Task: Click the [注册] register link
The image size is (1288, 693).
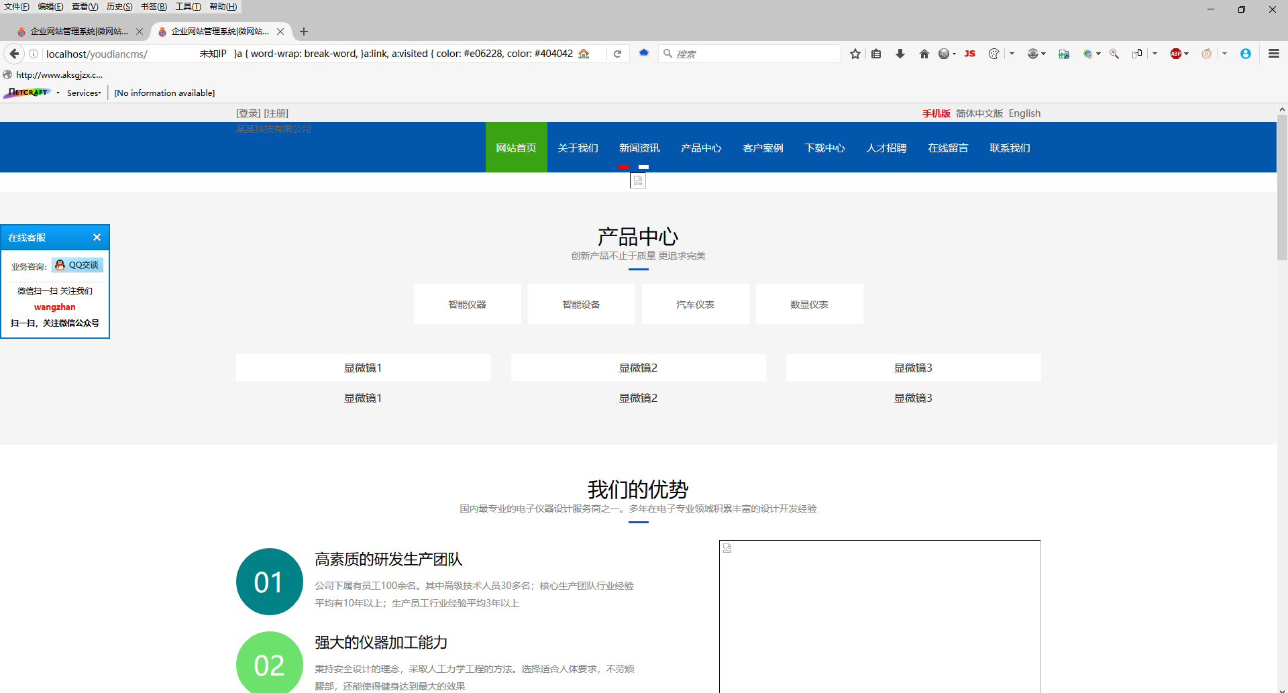Action: [276, 113]
